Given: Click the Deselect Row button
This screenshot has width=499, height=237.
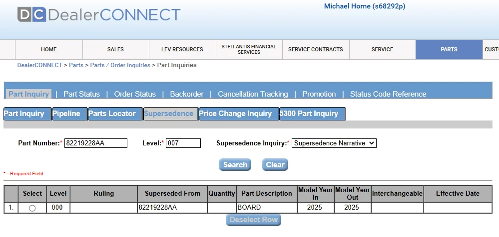Looking at the screenshot, I should [x=253, y=220].
